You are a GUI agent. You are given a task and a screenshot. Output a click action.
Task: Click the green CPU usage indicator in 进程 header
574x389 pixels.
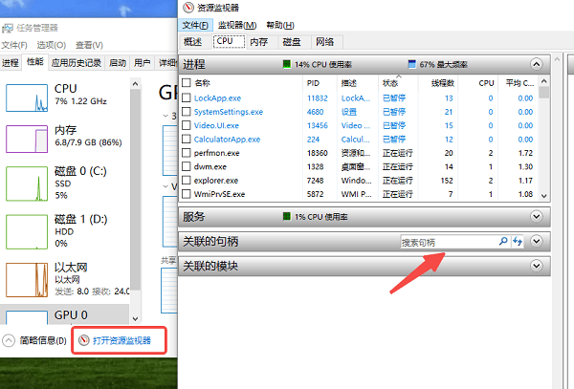click(287, 64)
